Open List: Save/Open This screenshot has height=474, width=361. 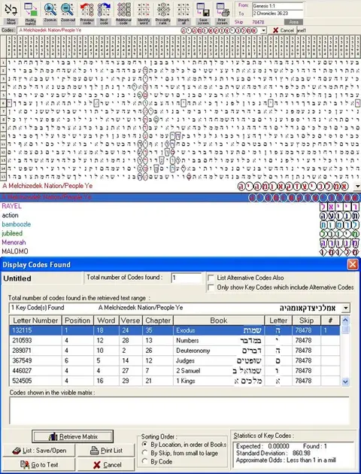[x=39, y=451]
